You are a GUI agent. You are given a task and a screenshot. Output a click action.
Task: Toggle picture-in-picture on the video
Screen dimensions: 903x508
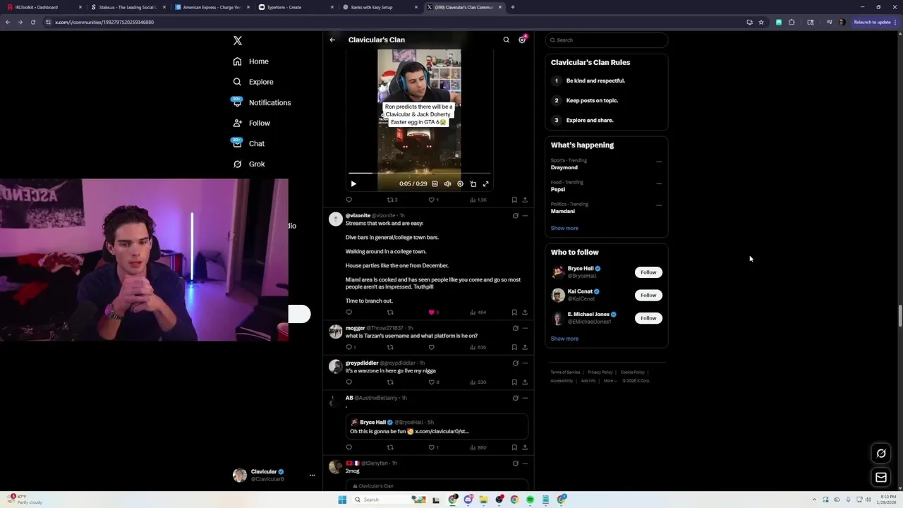473,183
